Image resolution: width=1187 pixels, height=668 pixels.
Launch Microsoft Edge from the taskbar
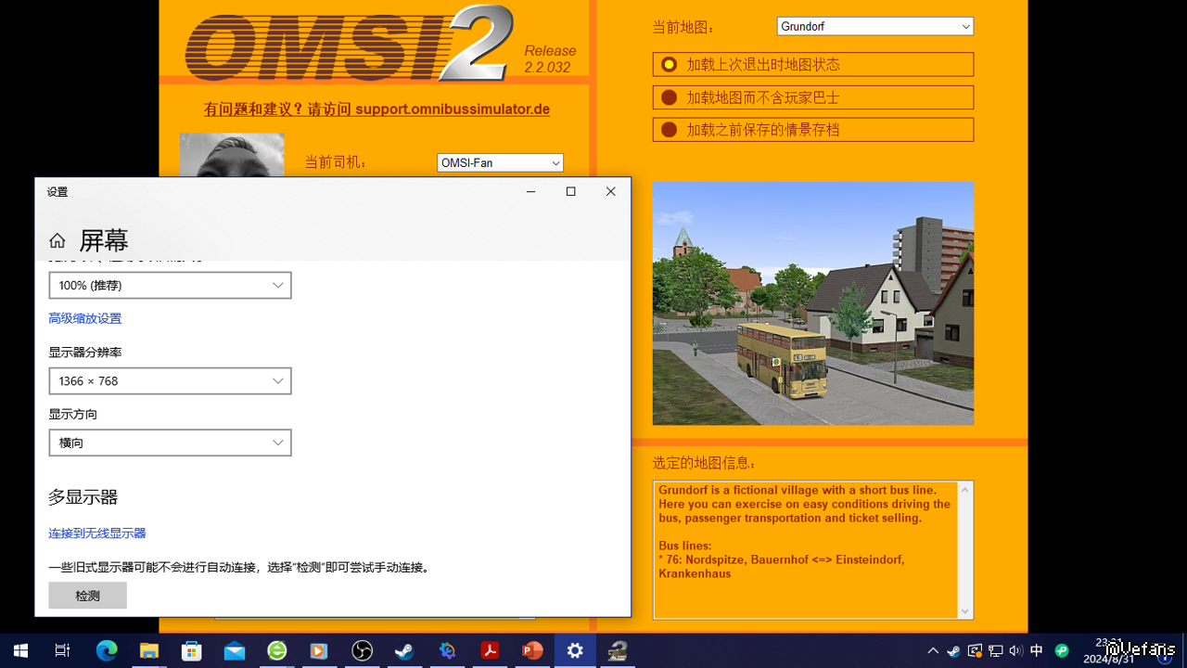coord(107,650)
